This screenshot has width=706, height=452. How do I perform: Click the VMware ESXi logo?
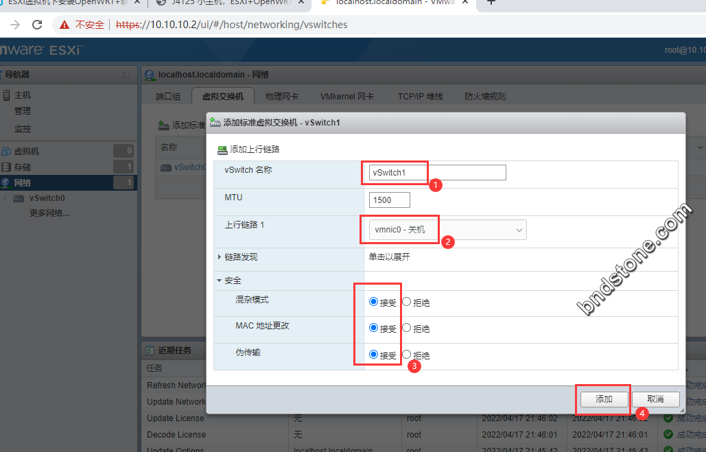[x=41, y=49]
